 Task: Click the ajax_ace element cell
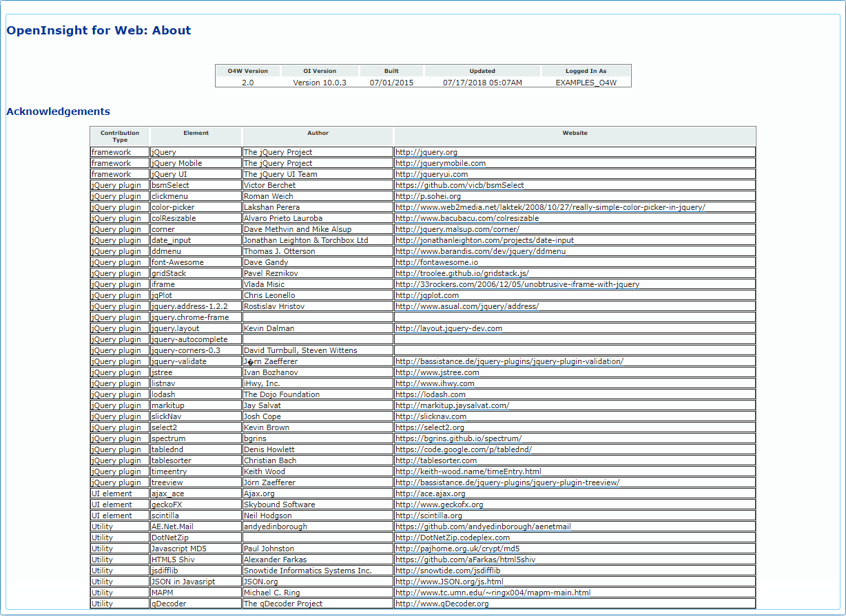[196, 493]
